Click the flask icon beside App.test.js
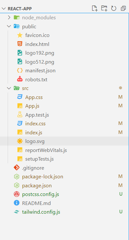 click(x=20, y=115)
